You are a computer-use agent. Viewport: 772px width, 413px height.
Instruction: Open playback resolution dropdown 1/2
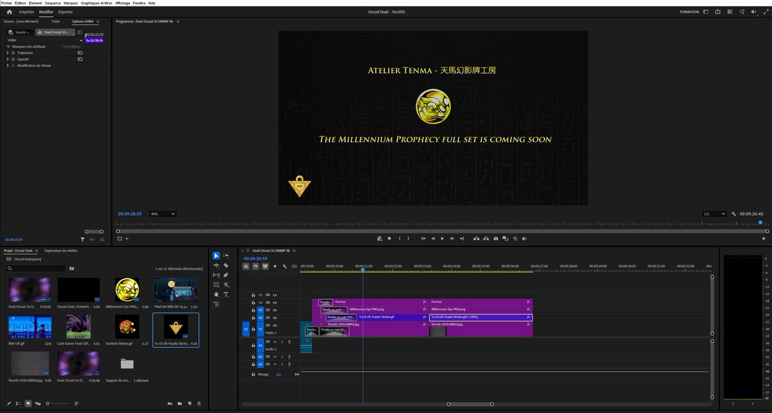coord(715,214)
